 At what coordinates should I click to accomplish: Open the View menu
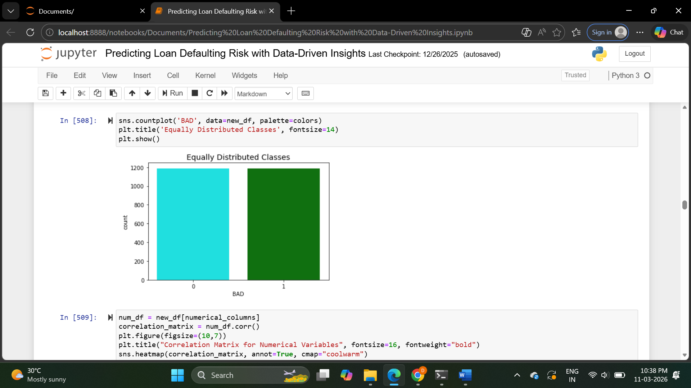tap(109, 75)
